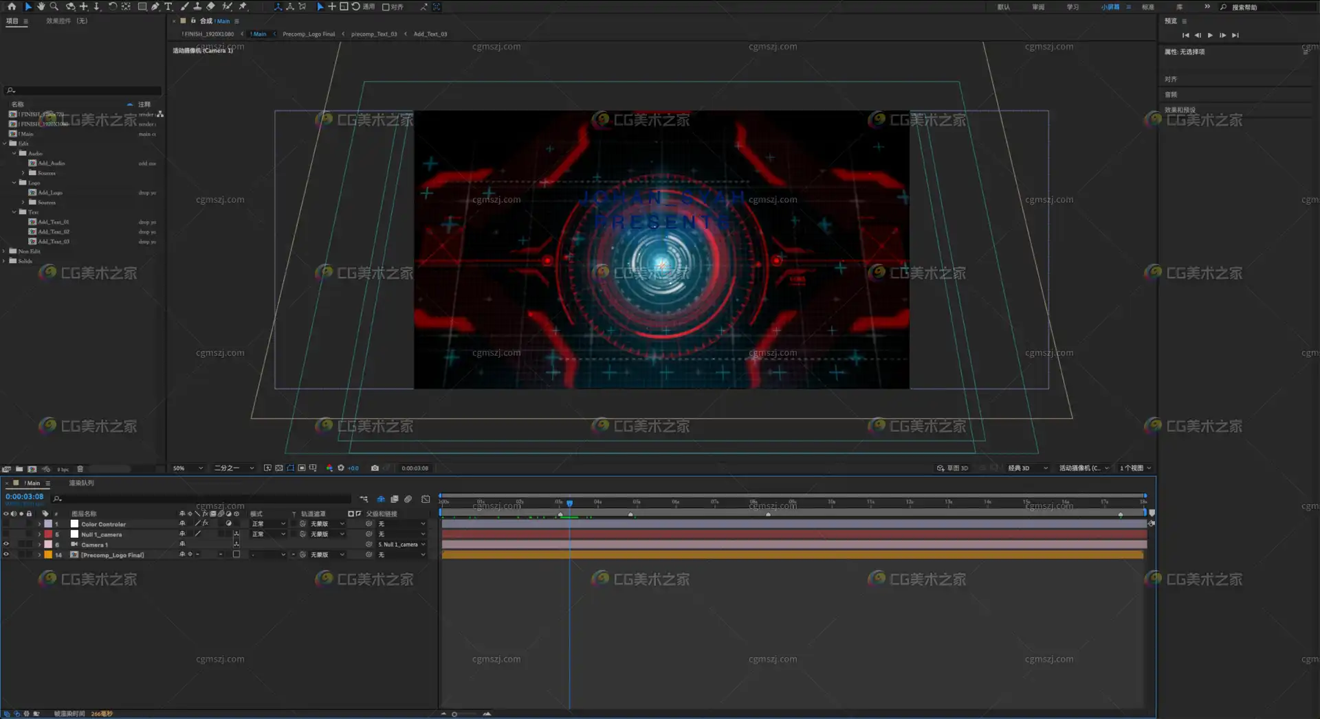Click the delete trash icon in Project panel

tap(80, 469)
